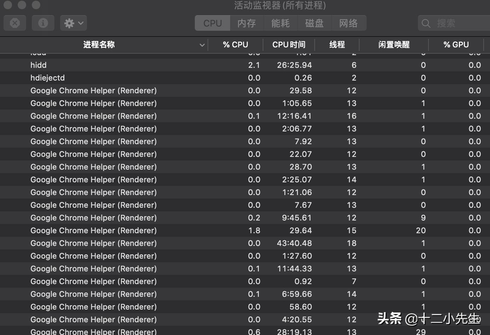Click the CPU time cell 6:59.66
This screenshot has width=490, height=335.
click(297, 294)
